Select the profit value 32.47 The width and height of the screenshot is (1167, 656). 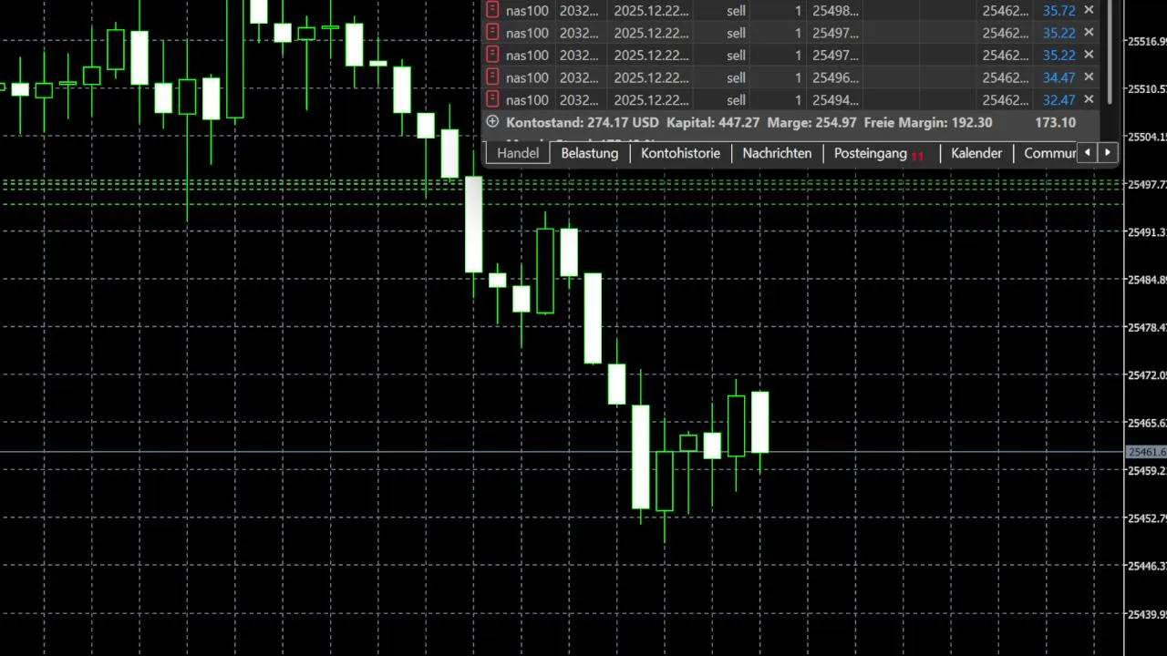click(1059, 100)
